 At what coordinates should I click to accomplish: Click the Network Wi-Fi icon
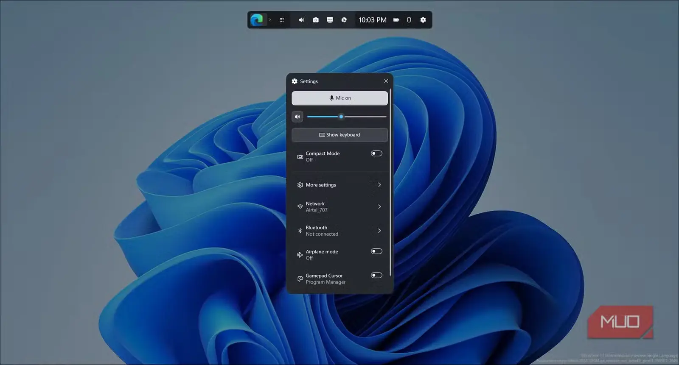pos(300,207)
